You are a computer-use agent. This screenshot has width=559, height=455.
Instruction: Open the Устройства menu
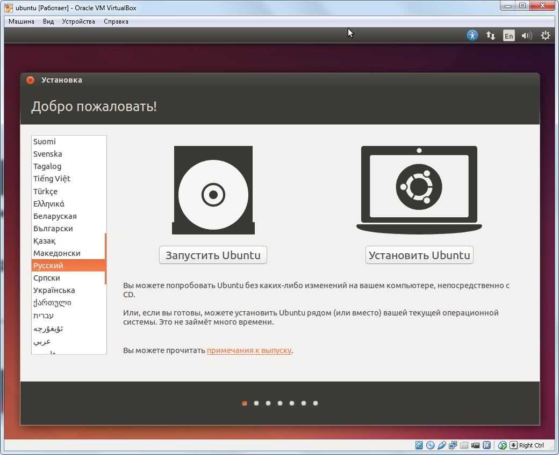coord(78,21)
